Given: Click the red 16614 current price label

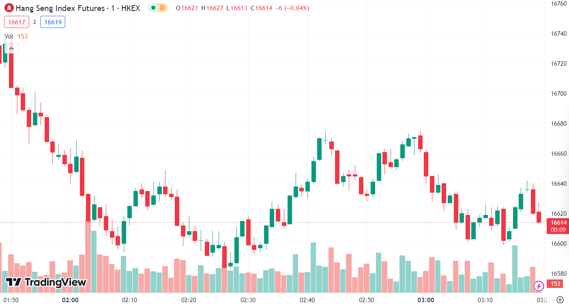Looking at the screenshot, I should (x=558, y=222).
